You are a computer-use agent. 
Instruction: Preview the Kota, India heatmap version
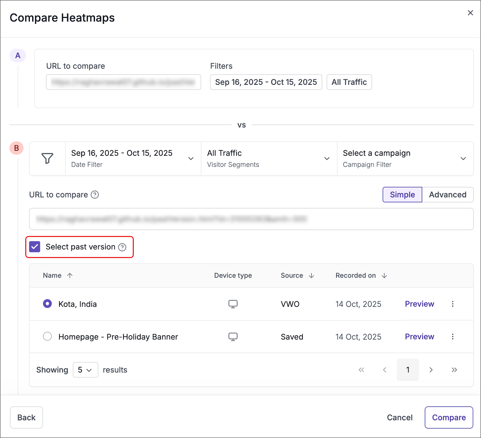[x=419, y=304]
